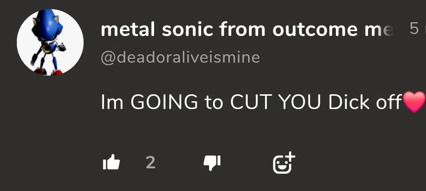This screenshot has height=191, width=426.
Task: Click the pink heart emoji in the comment
Action: point(414,102)
